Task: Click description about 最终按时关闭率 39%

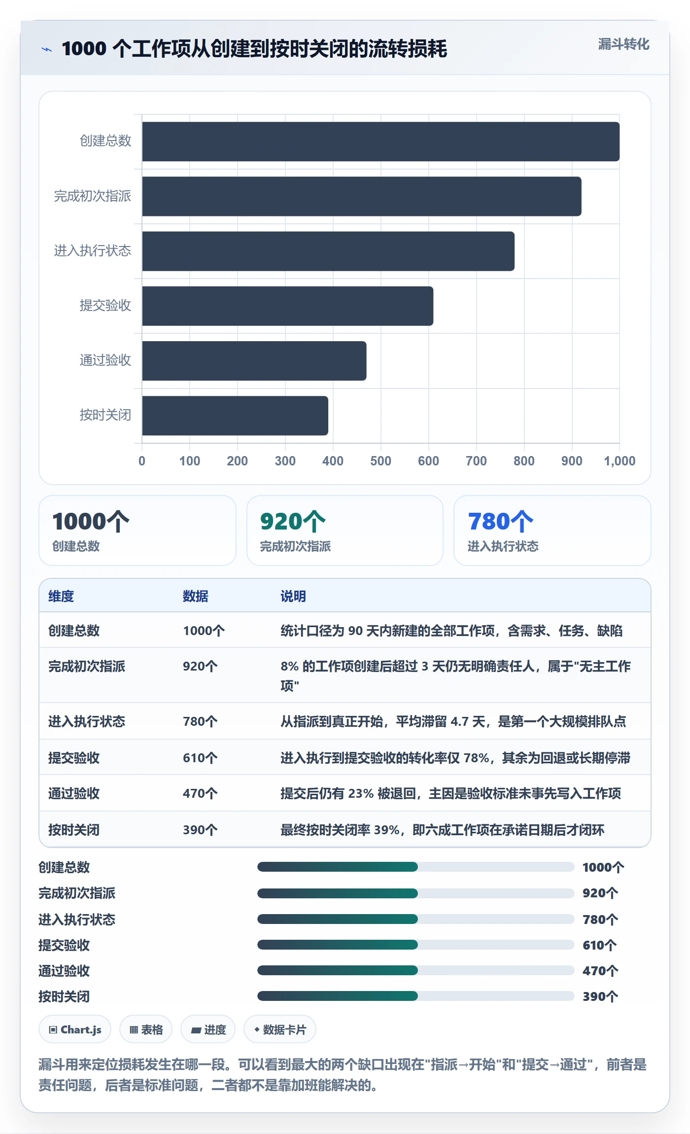Action: (x=442, y=830)
